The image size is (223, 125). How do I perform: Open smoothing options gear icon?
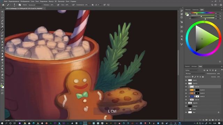tap(93, 5)
